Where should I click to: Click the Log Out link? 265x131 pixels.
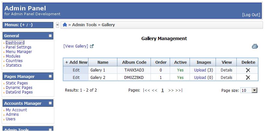point(251,15)
